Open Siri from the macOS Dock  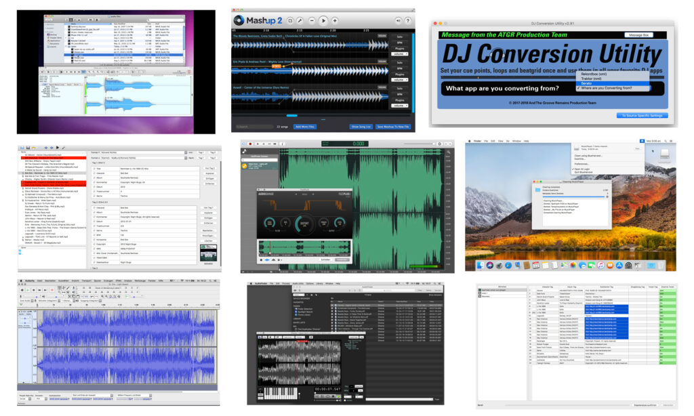489,265
